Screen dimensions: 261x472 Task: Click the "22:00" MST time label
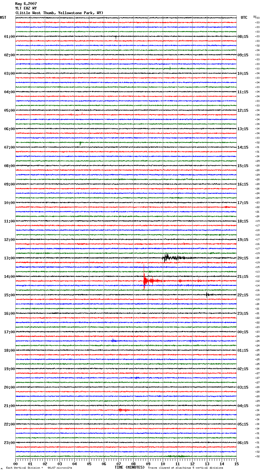point(10,424)
